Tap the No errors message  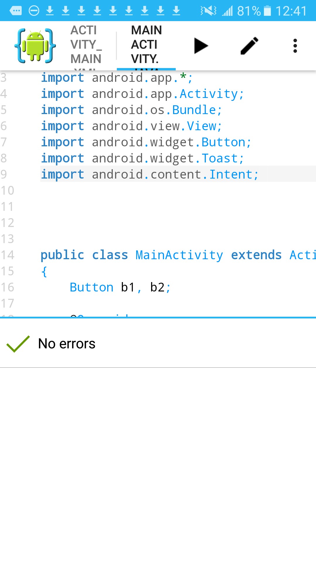[x=67, y=344]
